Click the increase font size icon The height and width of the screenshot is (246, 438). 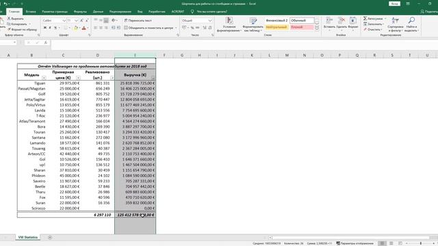pos(82,20)
